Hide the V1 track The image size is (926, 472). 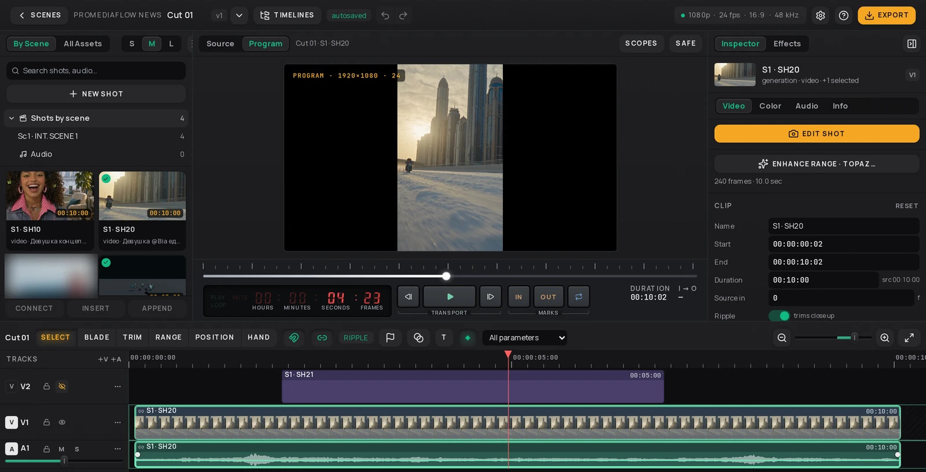click(62, 422)
